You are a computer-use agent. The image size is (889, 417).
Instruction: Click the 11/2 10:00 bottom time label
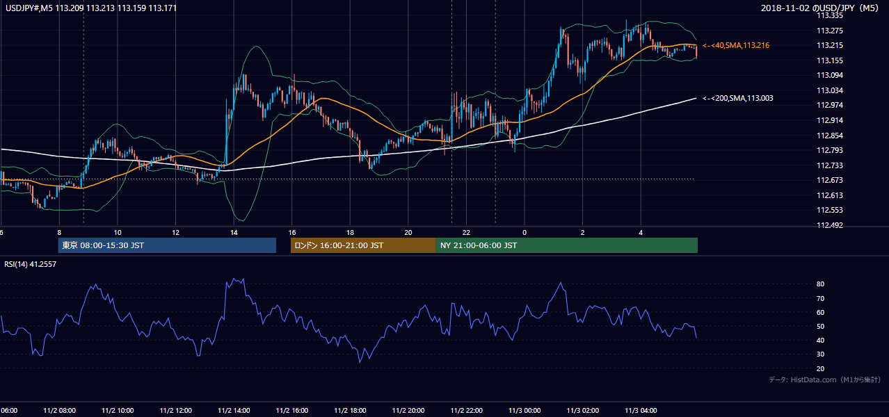pyautogui.click(x=118, y=410)
